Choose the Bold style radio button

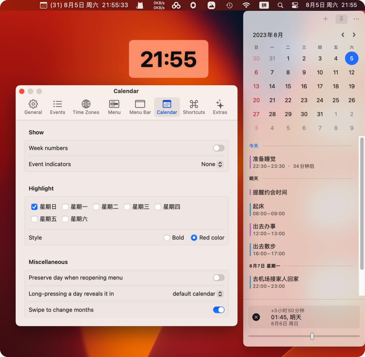(x=167, y=238)
